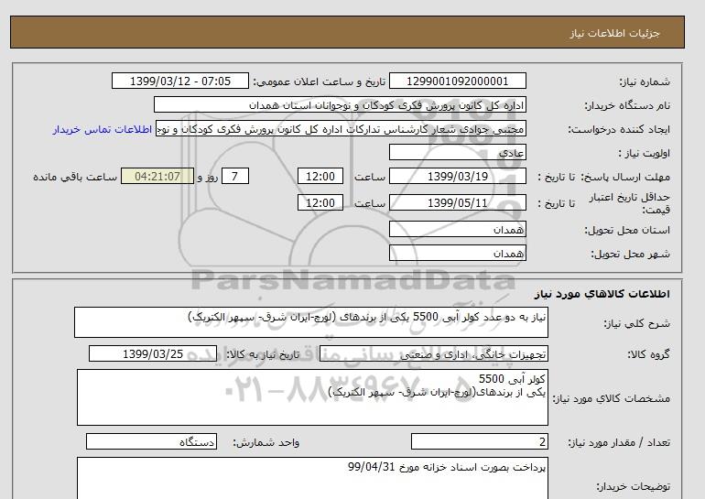Click the delivery city field همدان

pos(457,253)
